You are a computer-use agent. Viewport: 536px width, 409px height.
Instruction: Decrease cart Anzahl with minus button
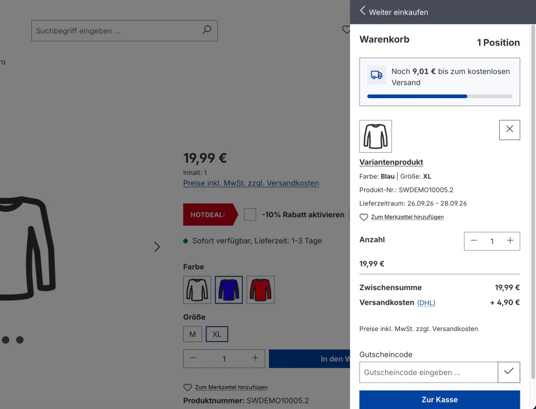[474, 241]
